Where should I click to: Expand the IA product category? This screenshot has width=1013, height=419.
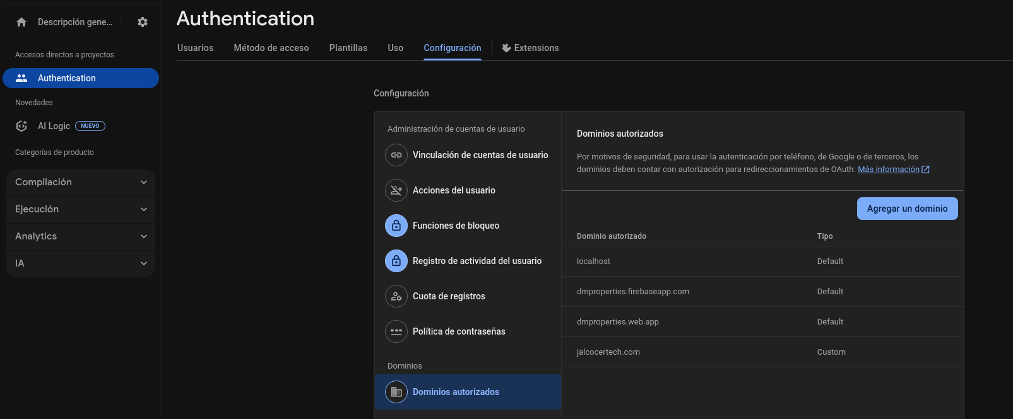(144, 263)
